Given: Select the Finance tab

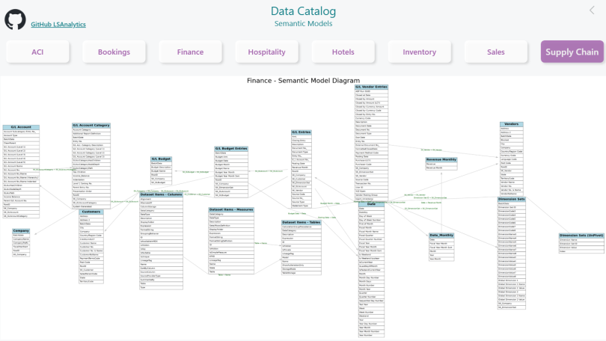Looking at the screenshot, I should click(191, 52).
